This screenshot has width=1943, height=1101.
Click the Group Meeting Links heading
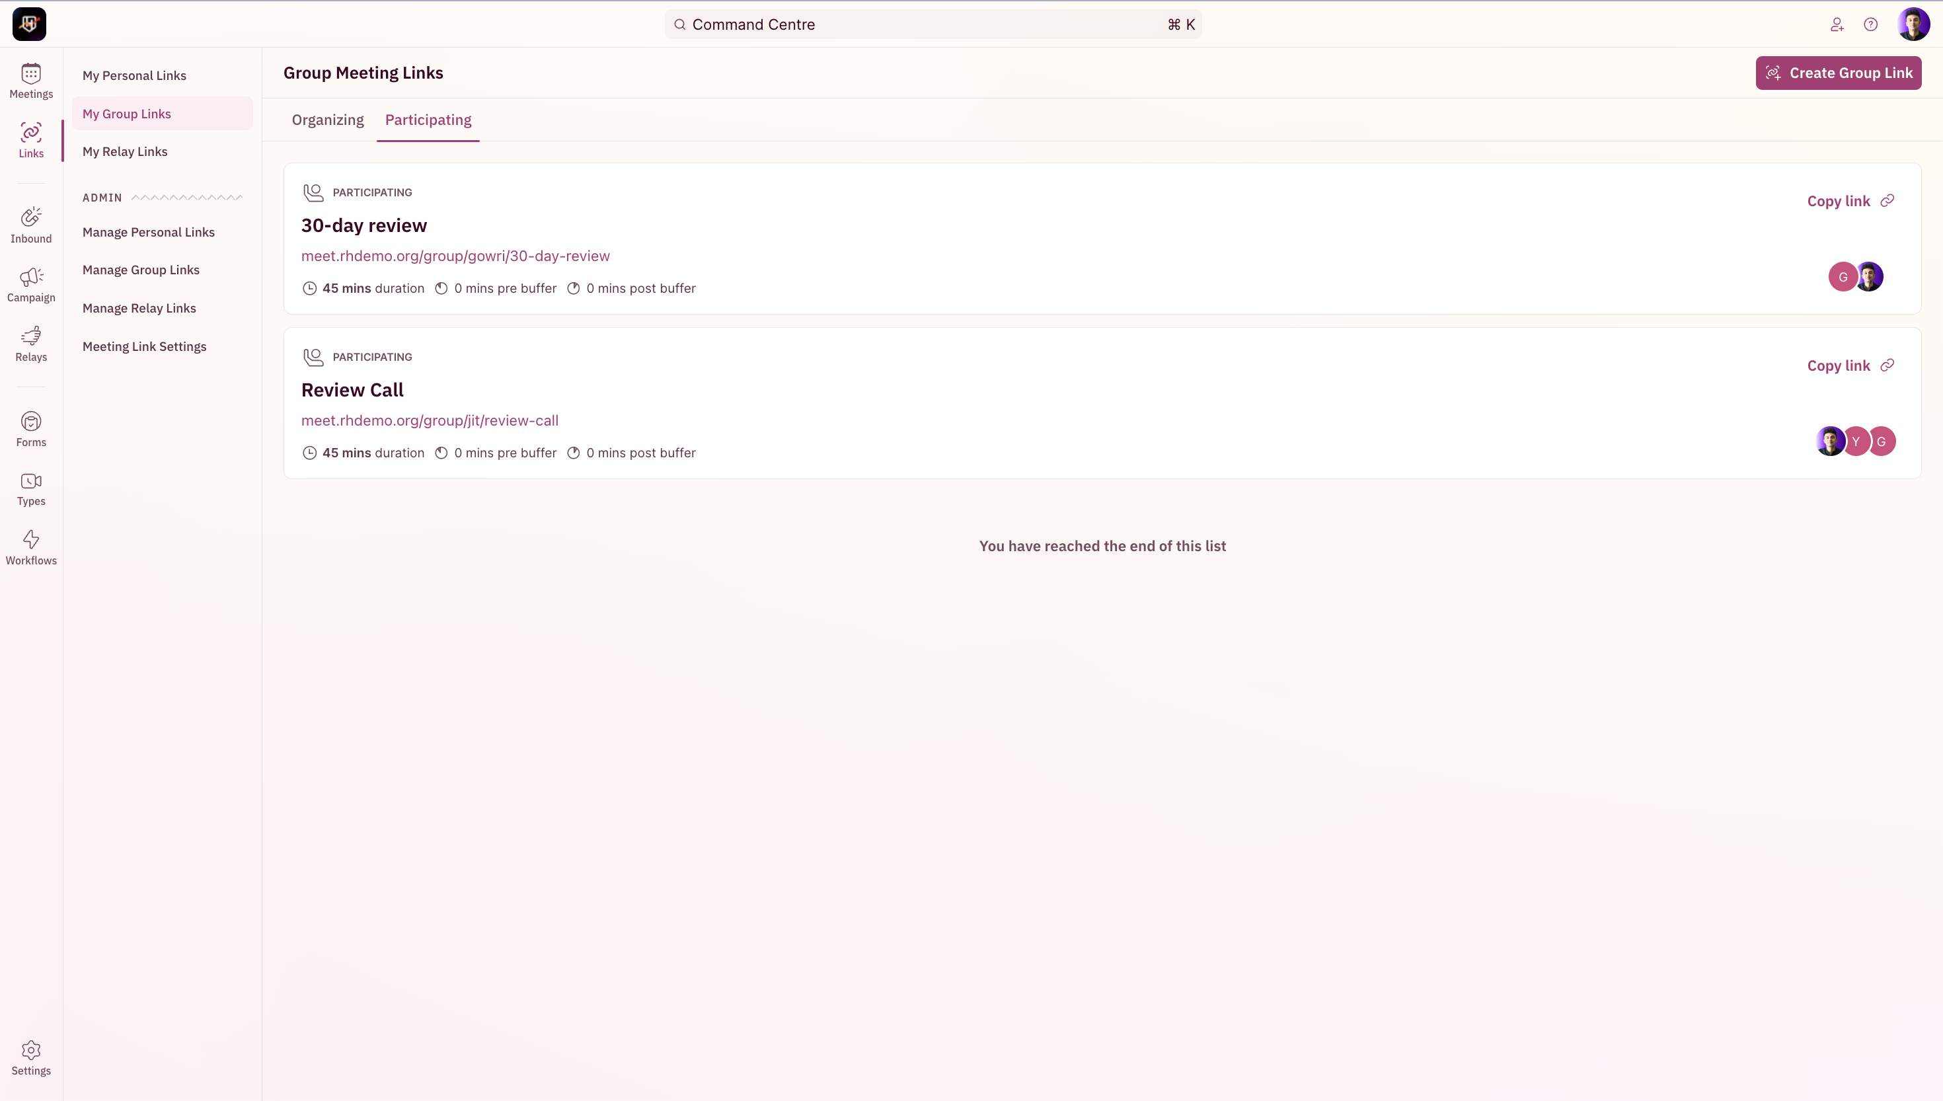click(x=363, y=73)
